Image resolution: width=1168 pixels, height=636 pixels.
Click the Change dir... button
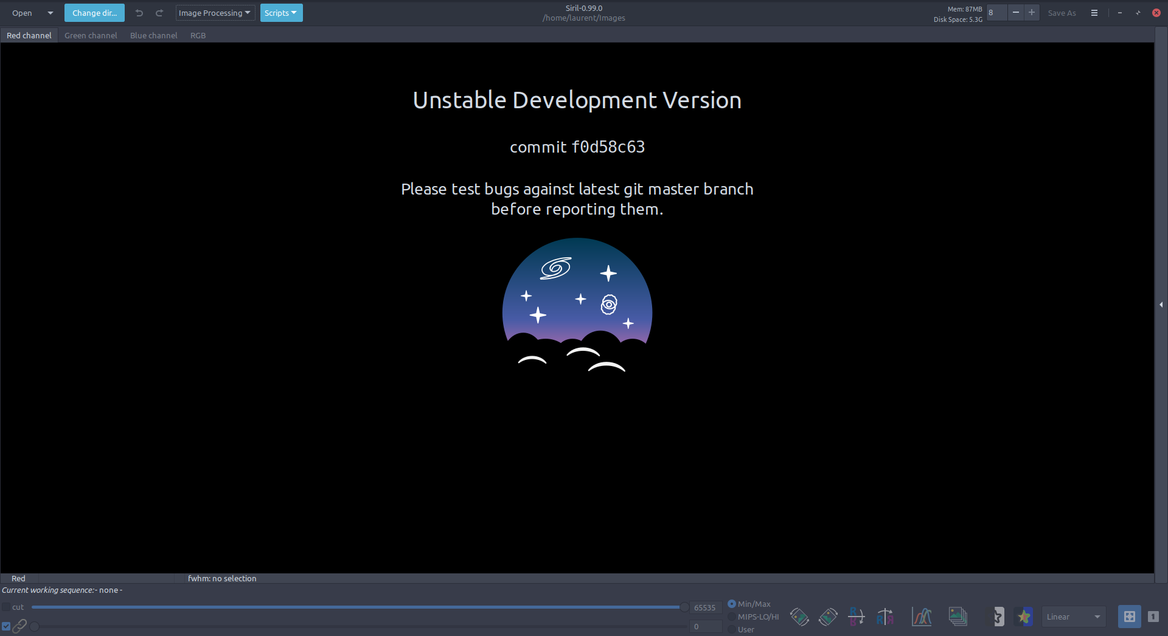[94, 13]
